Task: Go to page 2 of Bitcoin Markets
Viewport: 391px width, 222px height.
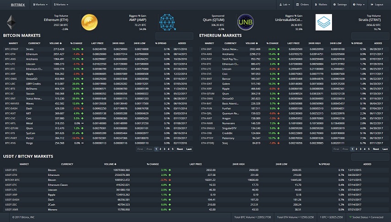Action: [x=160, y=149]
